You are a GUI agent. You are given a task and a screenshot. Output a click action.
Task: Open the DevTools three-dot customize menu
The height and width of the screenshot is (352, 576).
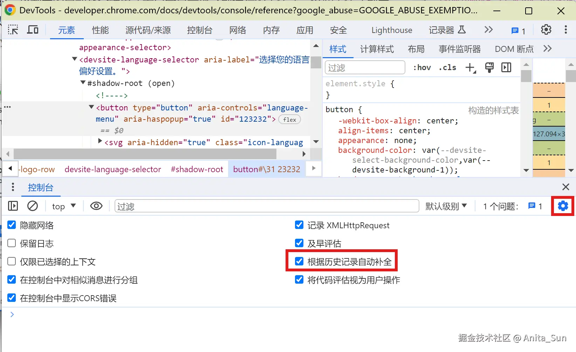pyautogui.click(x=565, y=30)
